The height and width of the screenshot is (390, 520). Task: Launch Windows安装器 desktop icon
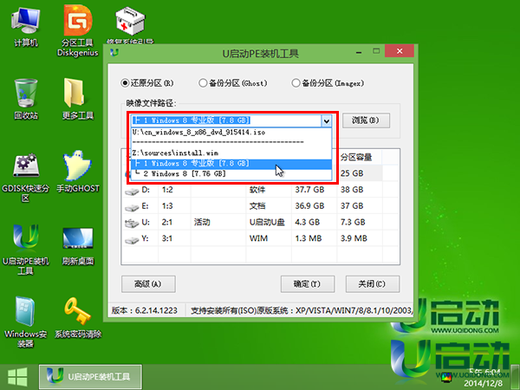26,322
